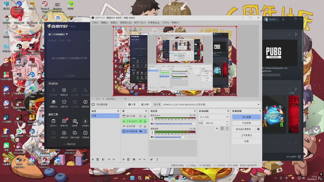Open File Explorer from taskbar
Viewport: 324px width, 182px height.
pyautogui.click(x=147, y=178)
